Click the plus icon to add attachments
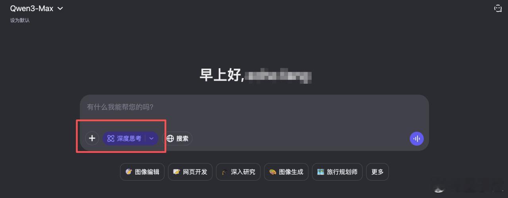 coord(92,138)
